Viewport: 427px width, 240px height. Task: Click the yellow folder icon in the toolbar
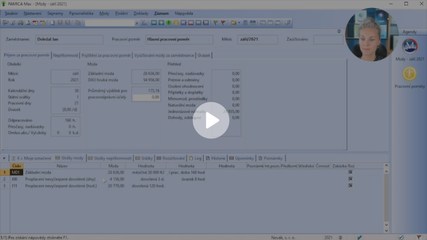[x=234, y=23]
